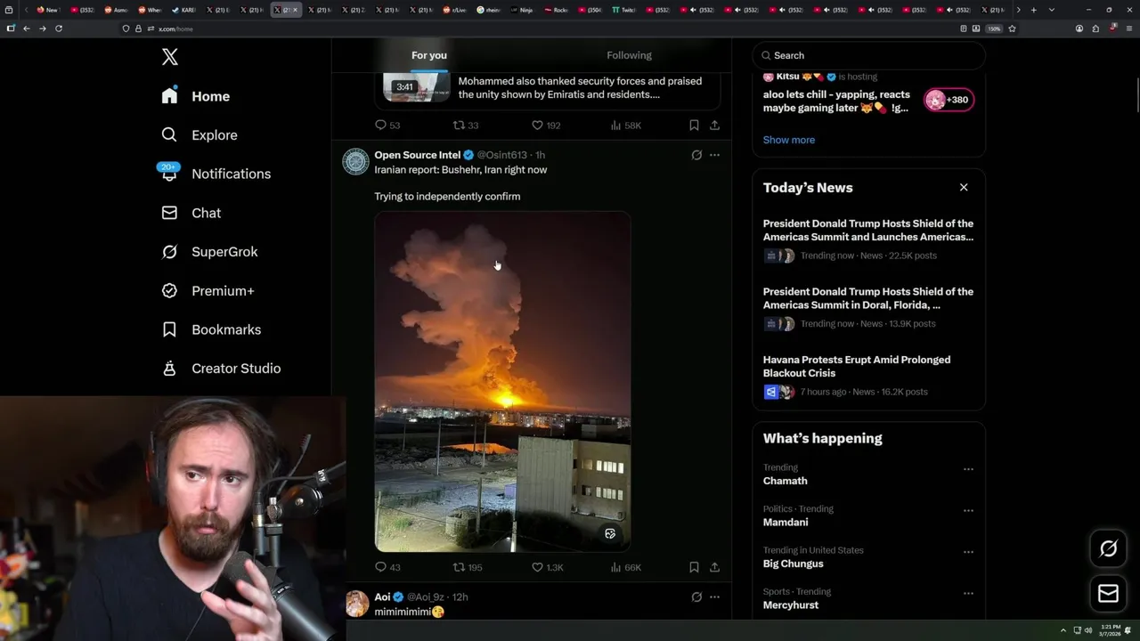The image size is (1140, 641).
Task: Open more options for Mercyhurst trend
Action: [968, 593]
